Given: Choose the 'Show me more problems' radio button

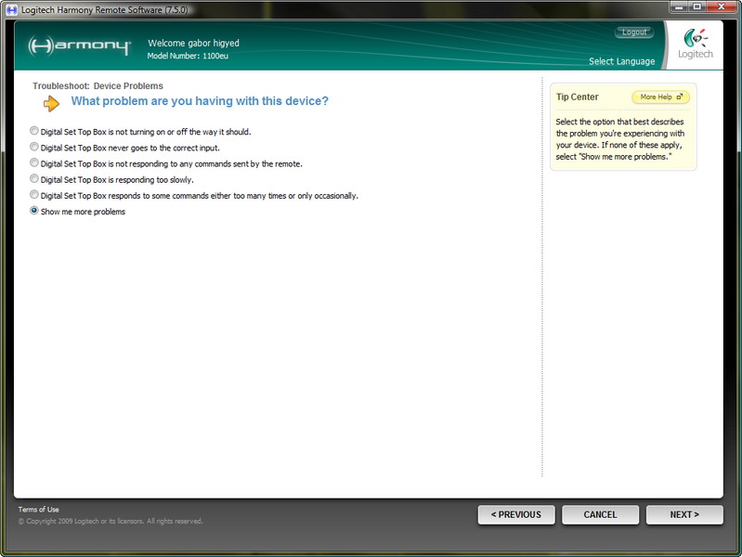Looking at the screenshot, I should 34,211.
